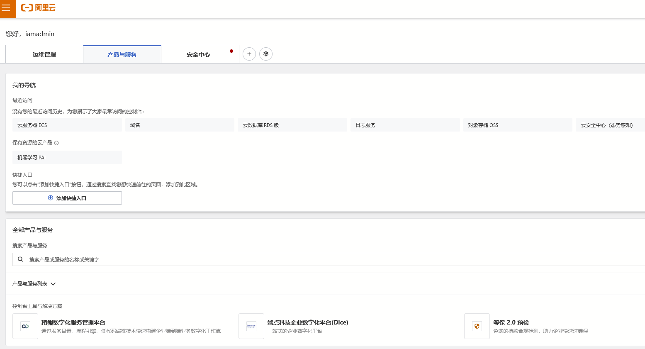645x349 pixels.
Task: Click 我的导航 heading
Action: coord(24,85)
